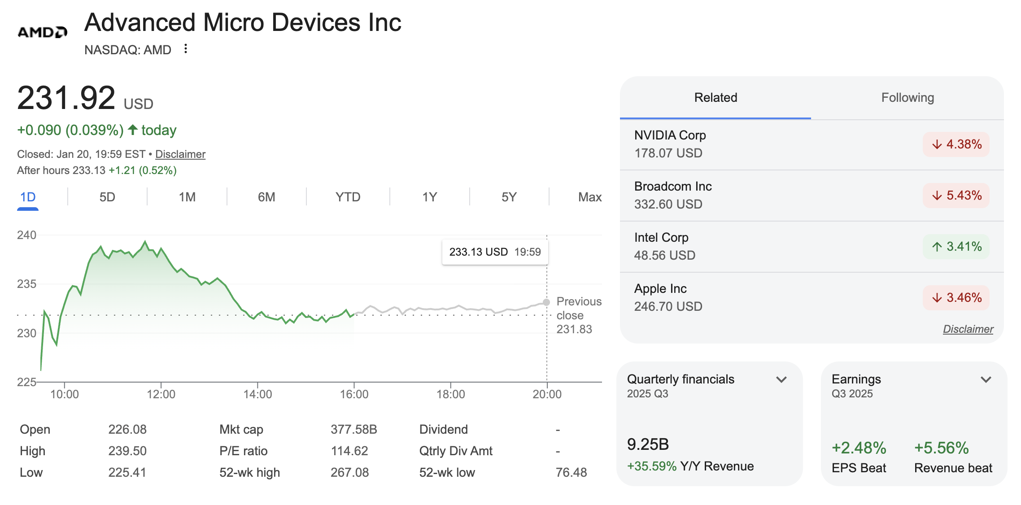
Task: Select the Related tab
Action: click(x=716, y=98)
